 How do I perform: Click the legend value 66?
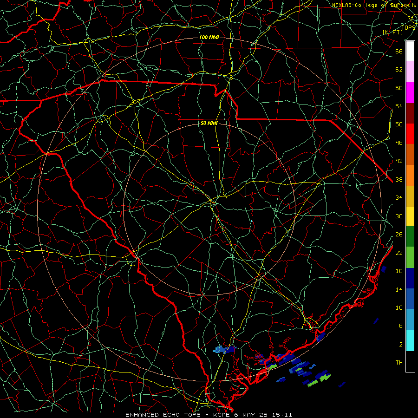[399, 51]
